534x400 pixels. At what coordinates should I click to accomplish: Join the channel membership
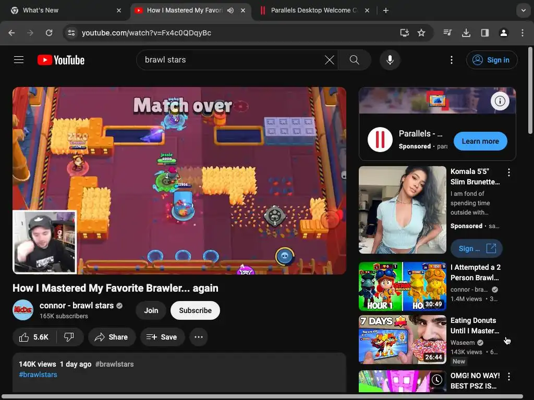click(151, 310)
